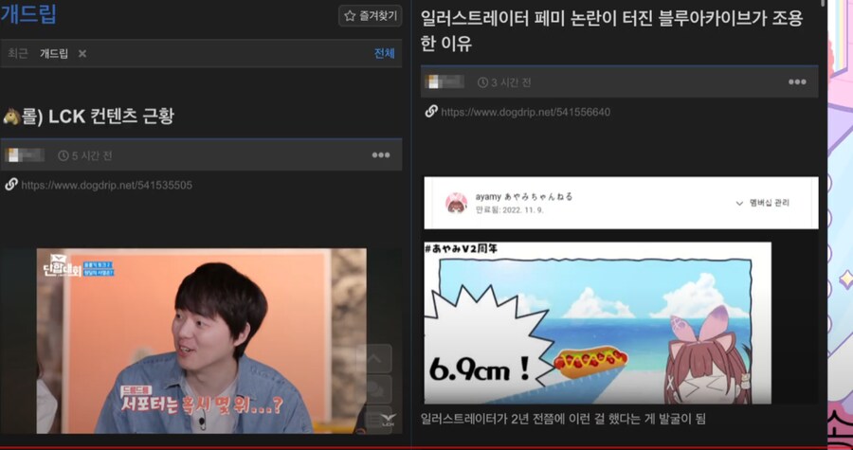The height and width of the screenshot is (450, 853).
Task: Click the 만료됨: 2022. 11. 9. text
Action: point(509,209)
